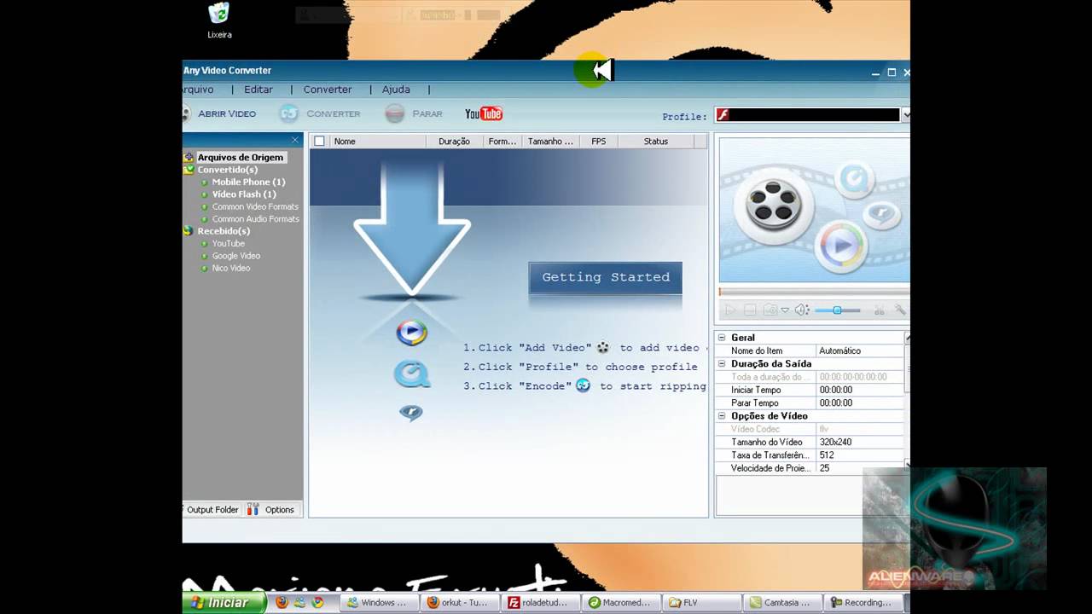Select Common Audio Formats item
1092x614 pixels.
click(256, 219)
